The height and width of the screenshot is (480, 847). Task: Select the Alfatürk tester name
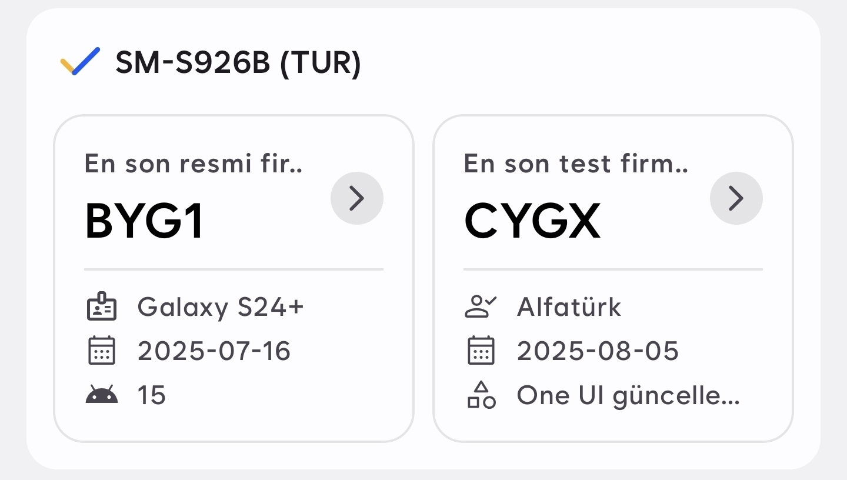(x=569, y=307)
